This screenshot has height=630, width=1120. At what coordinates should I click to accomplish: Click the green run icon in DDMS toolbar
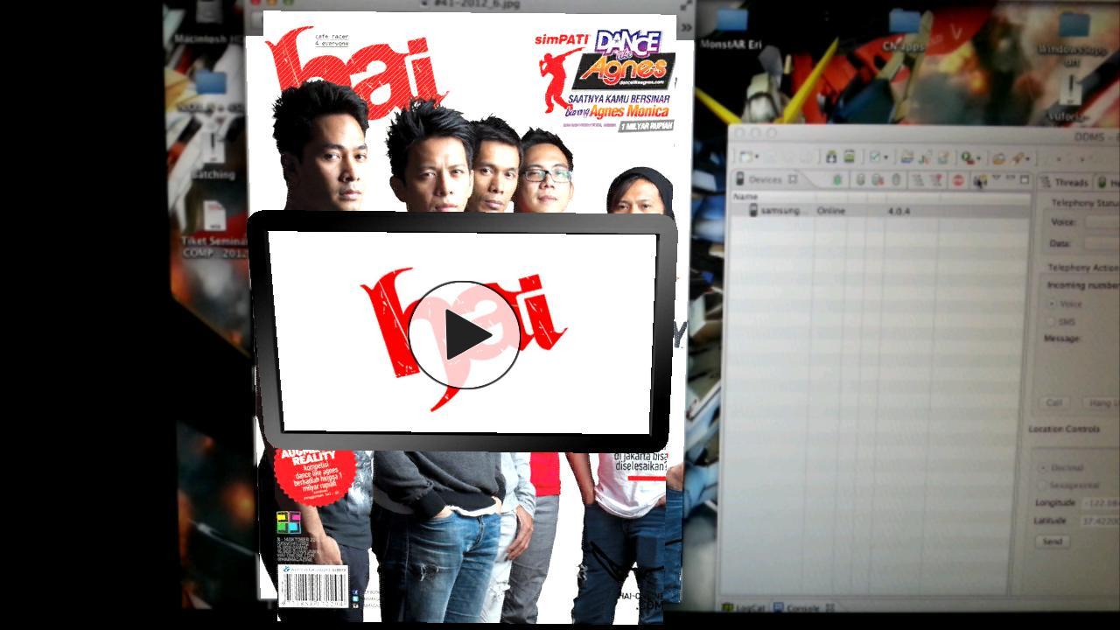coord(966,157)
